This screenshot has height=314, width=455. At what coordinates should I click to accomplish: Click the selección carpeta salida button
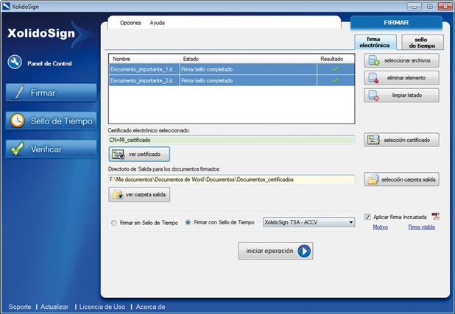(x=401, y=179)
